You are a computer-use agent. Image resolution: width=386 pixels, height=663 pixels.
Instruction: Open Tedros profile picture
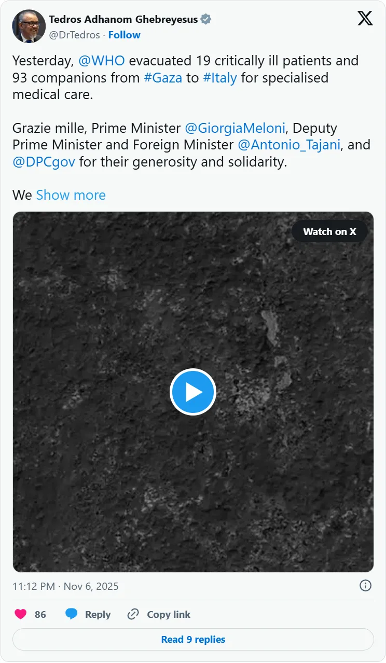click(29, 26)
